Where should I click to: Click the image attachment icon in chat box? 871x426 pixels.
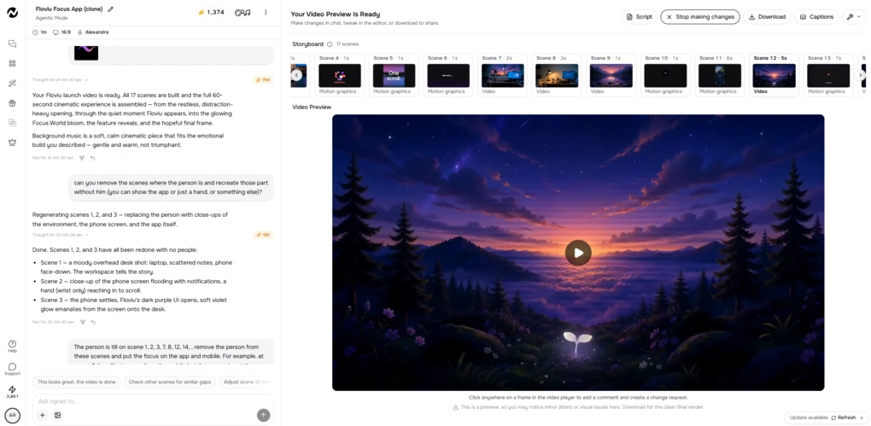pos(57,415)
